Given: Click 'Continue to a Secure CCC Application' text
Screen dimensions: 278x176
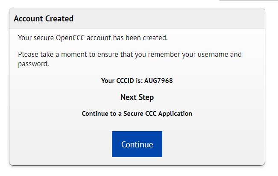Looking at the screenshot, I should (137, 114).
